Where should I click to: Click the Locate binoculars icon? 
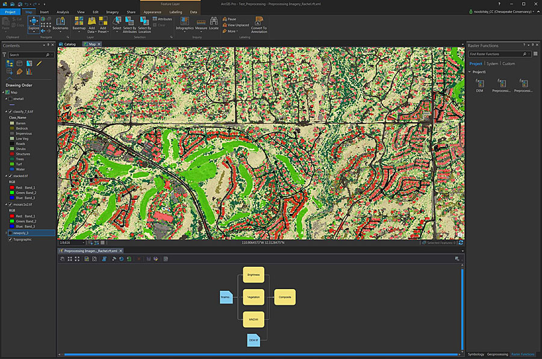[x=214, y=22]
